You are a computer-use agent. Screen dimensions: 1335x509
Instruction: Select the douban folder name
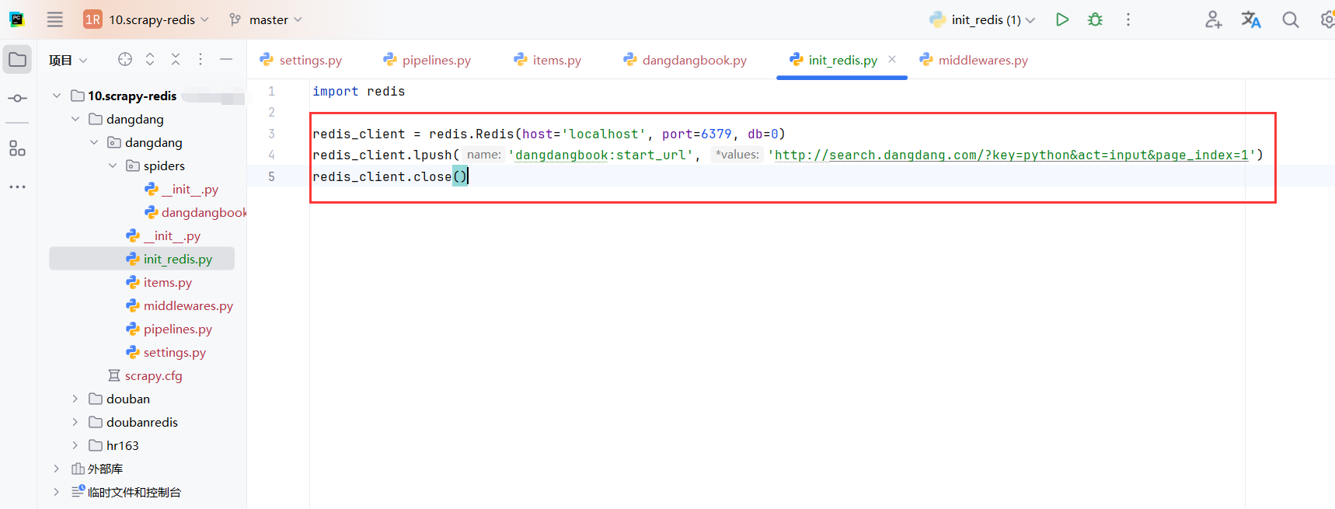pyautogui.click(x=128, y=399)
